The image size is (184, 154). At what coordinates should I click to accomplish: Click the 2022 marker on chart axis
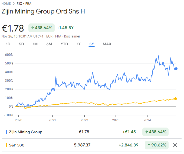[84, 120]
